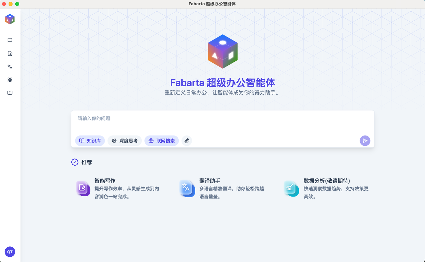The image size is (425, 262).
Task: Click the large central cube logo
Action: pyautogui.click(x=223, y=51)
